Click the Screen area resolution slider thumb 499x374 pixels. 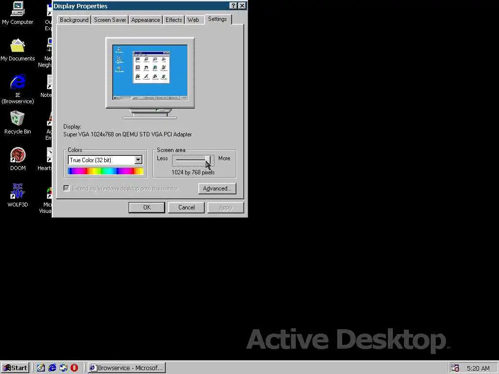[x=208, y=161]
